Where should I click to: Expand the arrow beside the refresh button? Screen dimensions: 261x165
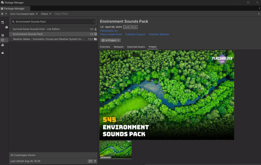pos(95,161)
